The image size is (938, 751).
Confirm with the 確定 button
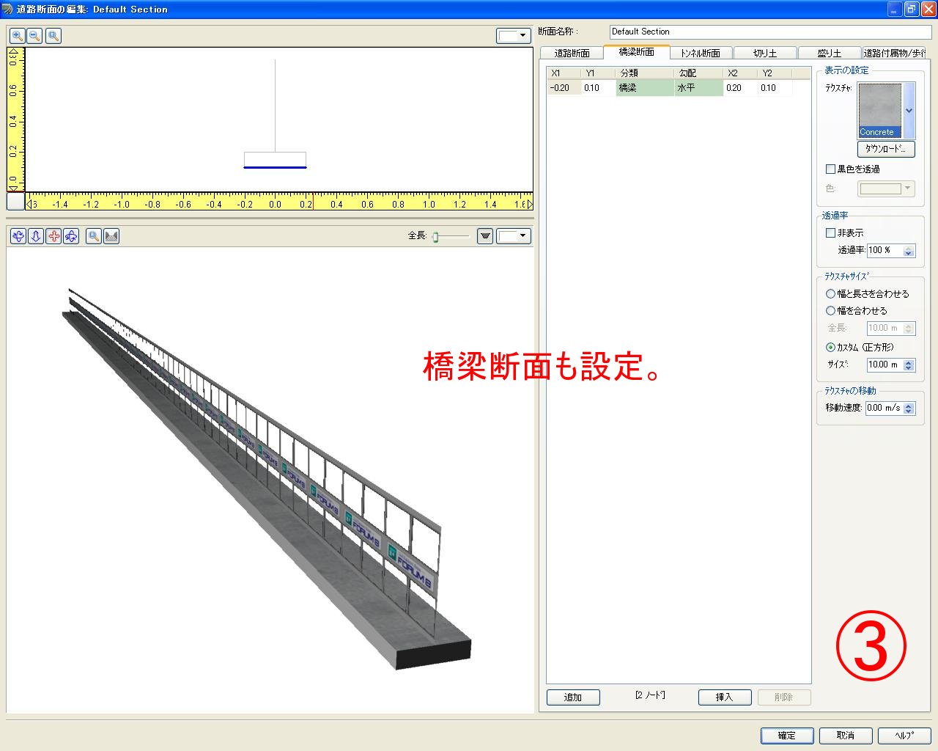pos(787,736)
